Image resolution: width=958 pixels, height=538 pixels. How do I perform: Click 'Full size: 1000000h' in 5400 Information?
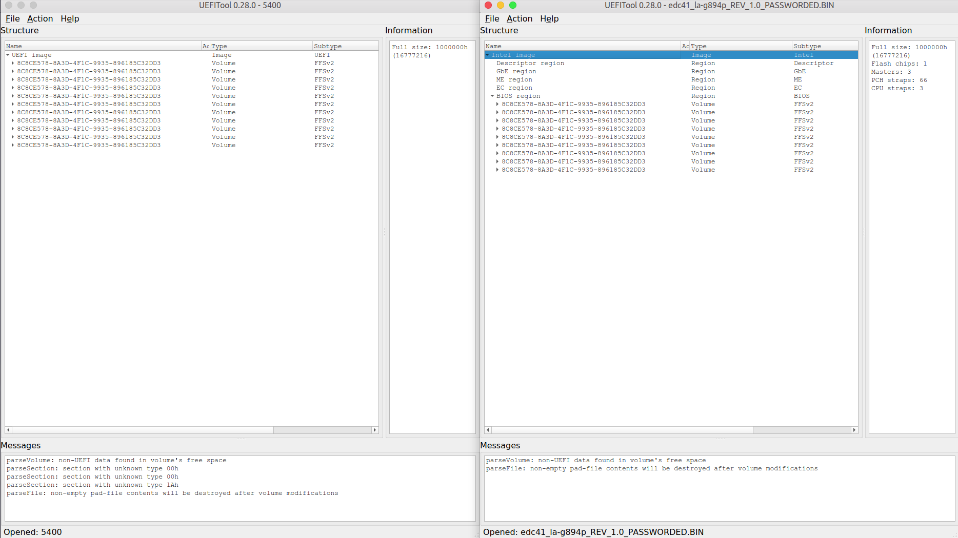tap(430, 47)
